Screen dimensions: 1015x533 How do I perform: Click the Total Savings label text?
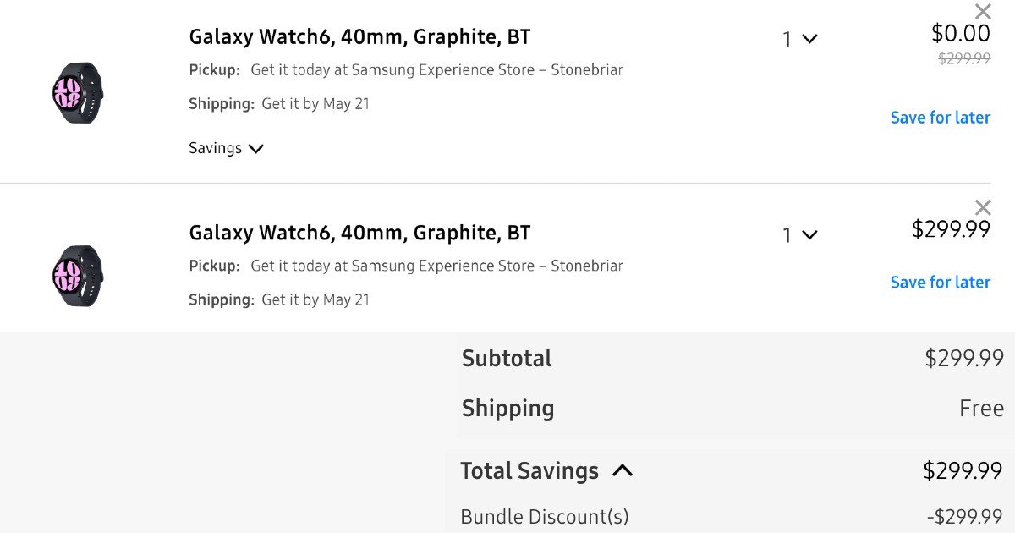(x=529, y=470)
